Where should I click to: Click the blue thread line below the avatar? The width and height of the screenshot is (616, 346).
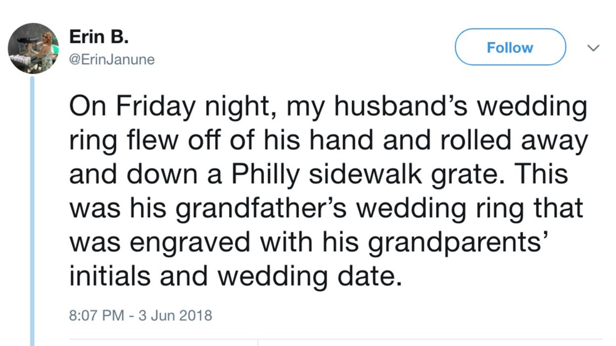pos(33,208)
